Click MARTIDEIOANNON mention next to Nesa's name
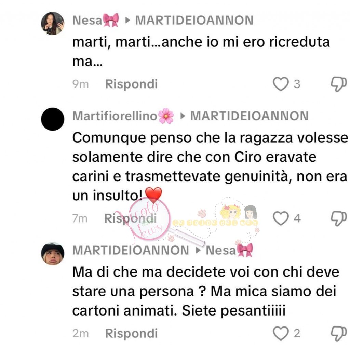This screenshot has width=350, height=347. point(194,21)
